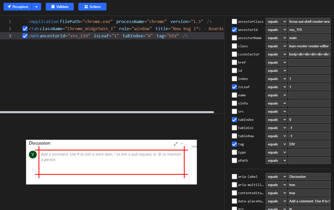Collapse the Discussion section chevron
The height and width of the screenshot is (210, 334).
[x=182, y=144]
